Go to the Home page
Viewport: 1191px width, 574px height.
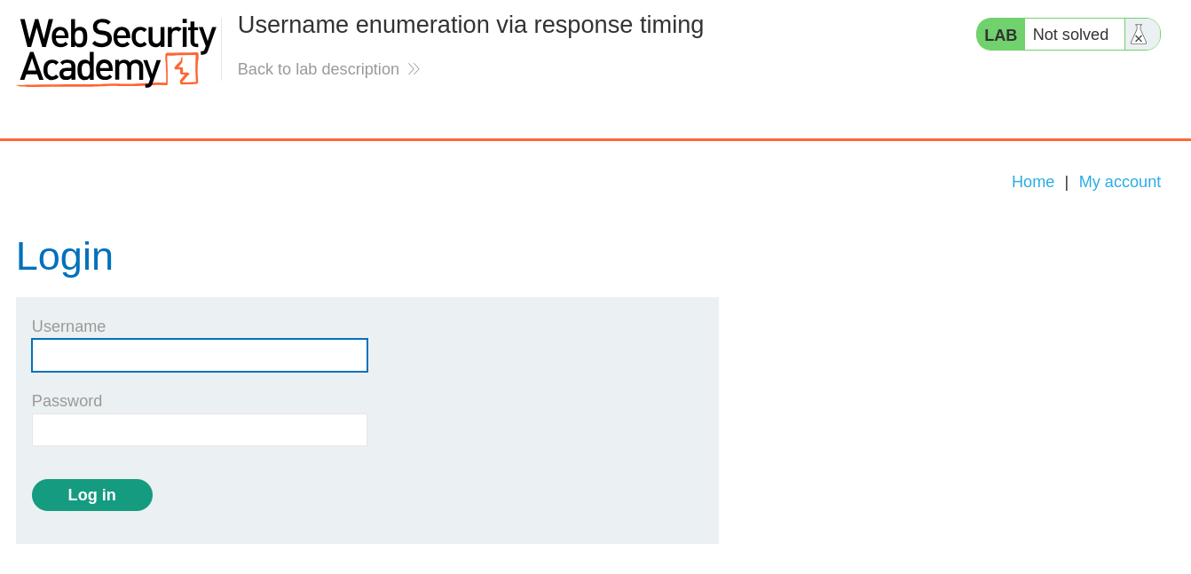(1032, 181)
